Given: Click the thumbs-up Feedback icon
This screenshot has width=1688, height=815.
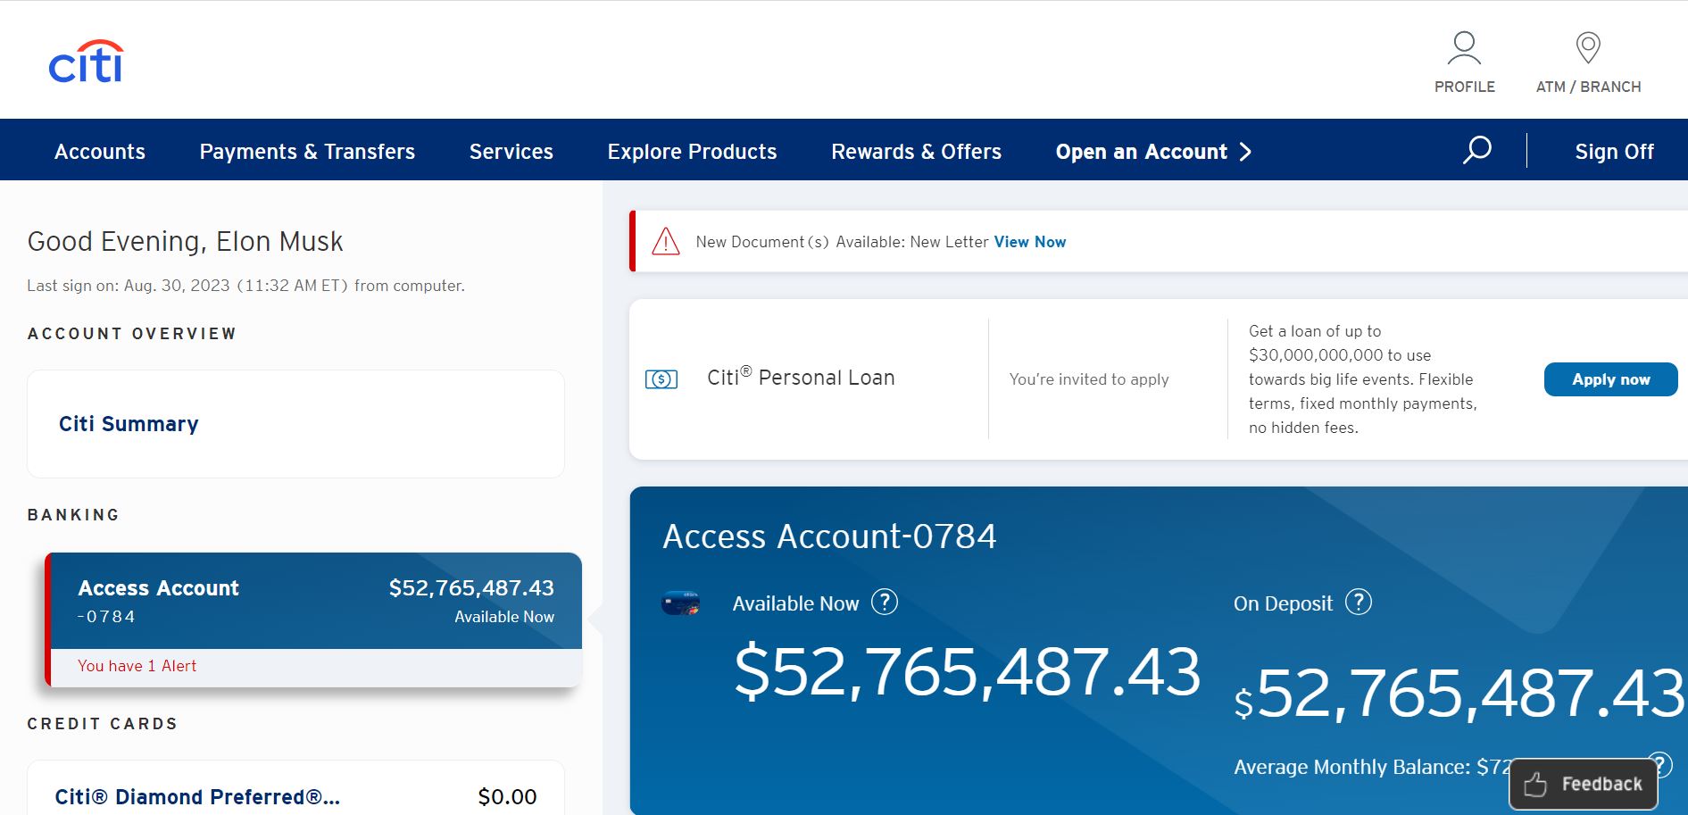Looking at the screenshot, I should click(1535, 784).
